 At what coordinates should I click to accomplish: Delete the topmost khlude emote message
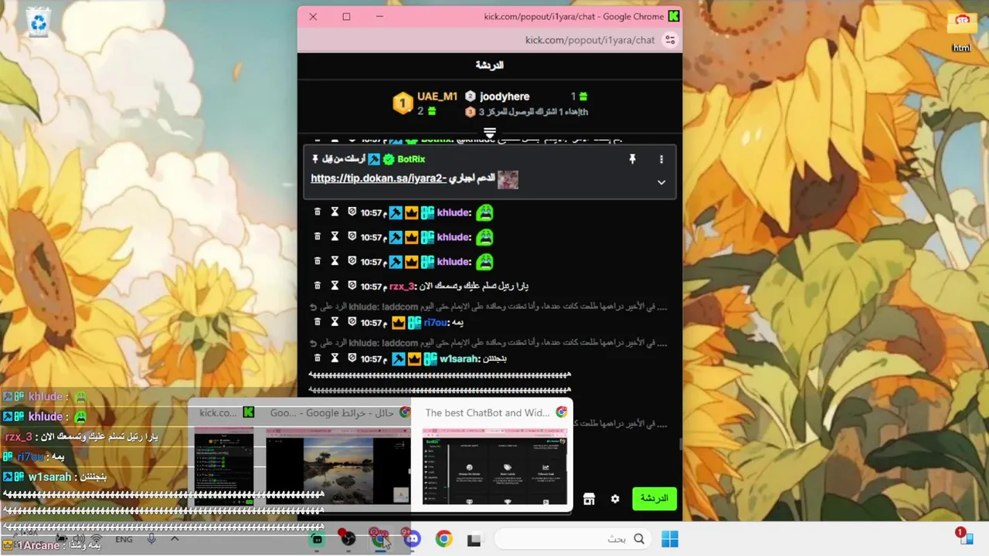click(318, 212)
